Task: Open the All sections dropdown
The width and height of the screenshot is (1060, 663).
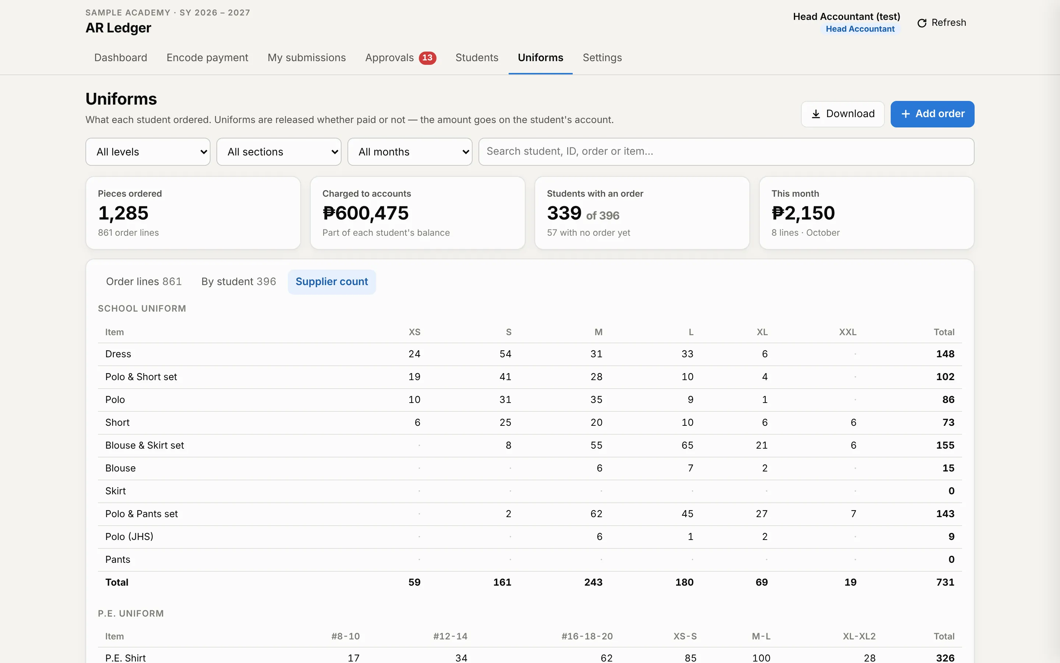Action: click(x=279, y=152)
